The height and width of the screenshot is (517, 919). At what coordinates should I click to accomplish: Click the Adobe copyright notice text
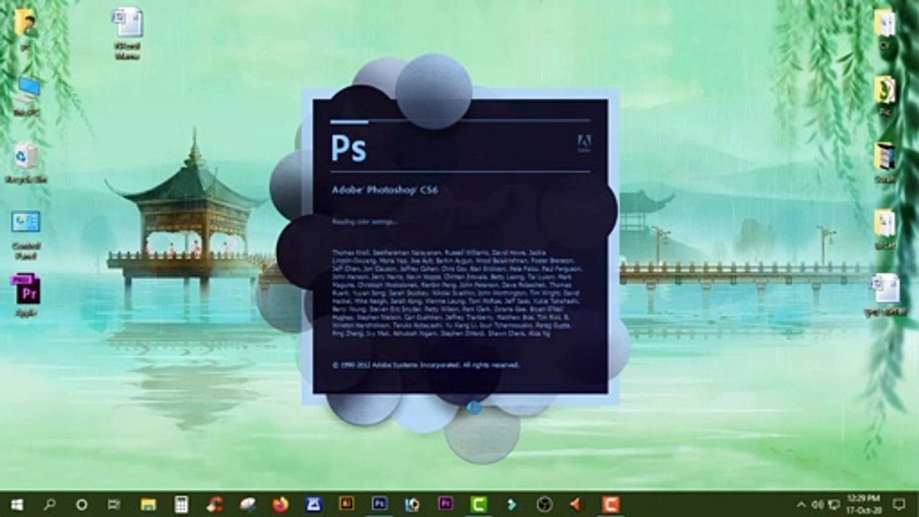point(425,365)
